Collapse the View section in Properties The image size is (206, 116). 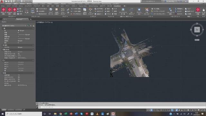33,60
